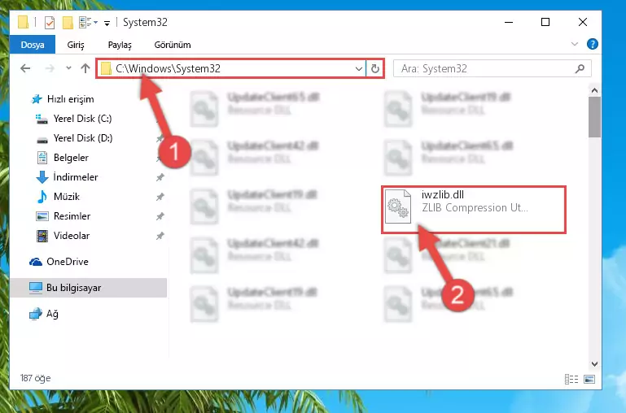Expand the ribbon using the chevron

575,44
